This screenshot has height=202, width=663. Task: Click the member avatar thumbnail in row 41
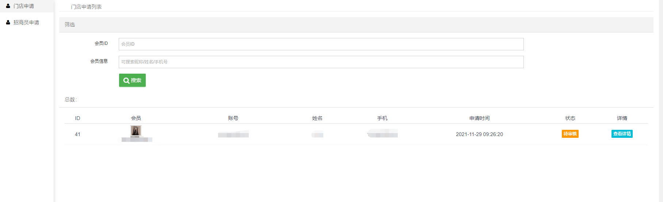click(136, 131)
